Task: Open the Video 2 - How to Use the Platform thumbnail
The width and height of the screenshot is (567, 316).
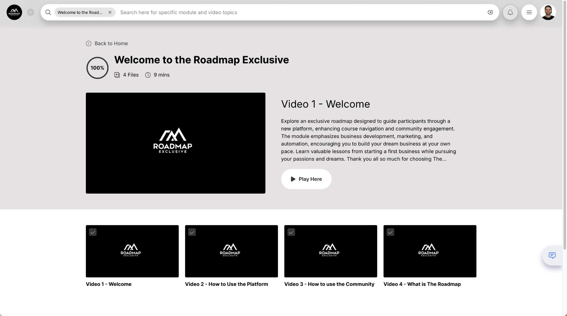Action: tap(231, 251)
